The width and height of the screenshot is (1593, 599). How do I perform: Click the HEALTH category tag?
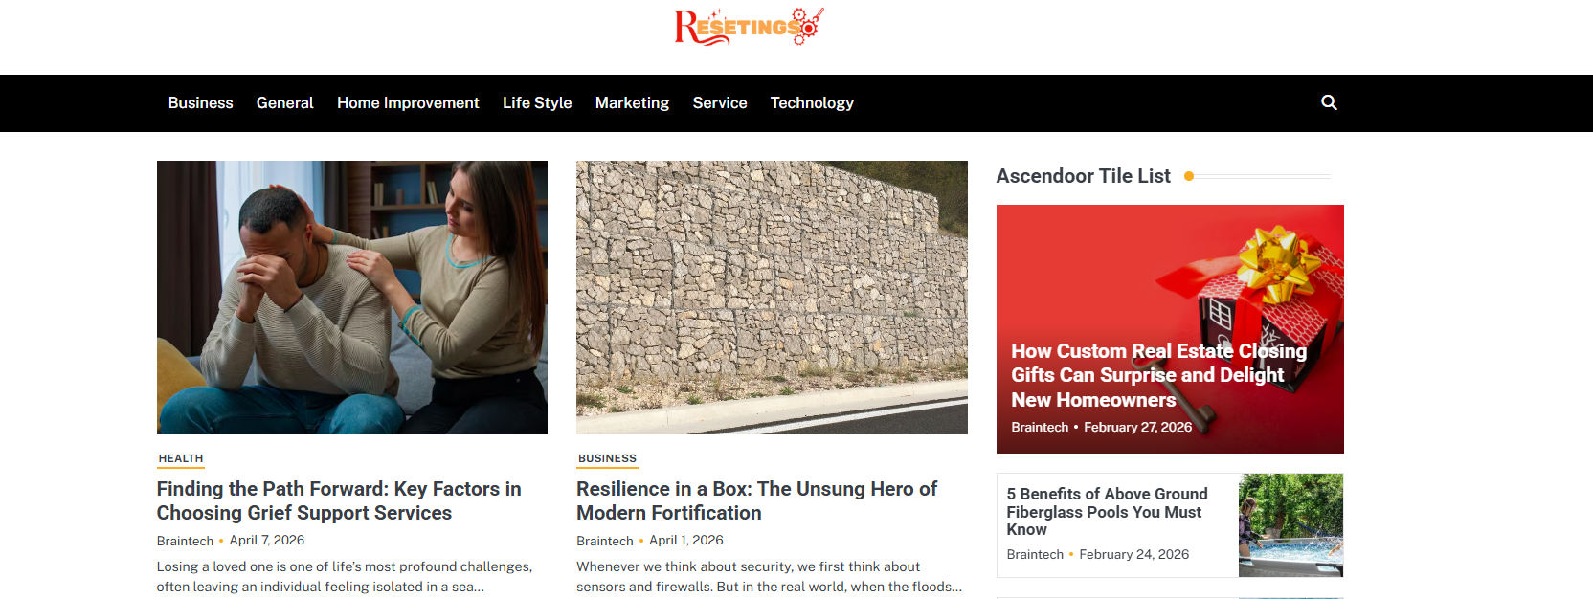(181, 458)
